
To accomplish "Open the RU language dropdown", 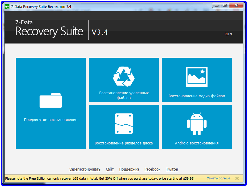I will tap(228, 34).
